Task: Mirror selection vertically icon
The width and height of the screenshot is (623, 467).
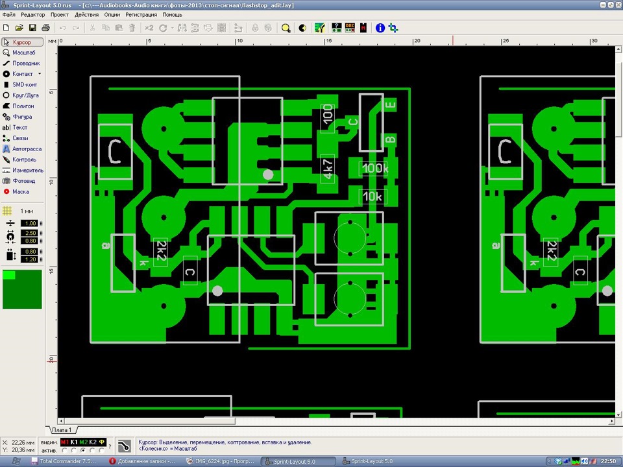Action: [x=195, y=28]
